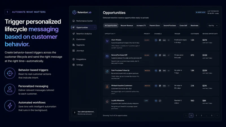Click the Personalized messaging person icon
The width and height of the screenshot is (226, 127).
(10, 89)
